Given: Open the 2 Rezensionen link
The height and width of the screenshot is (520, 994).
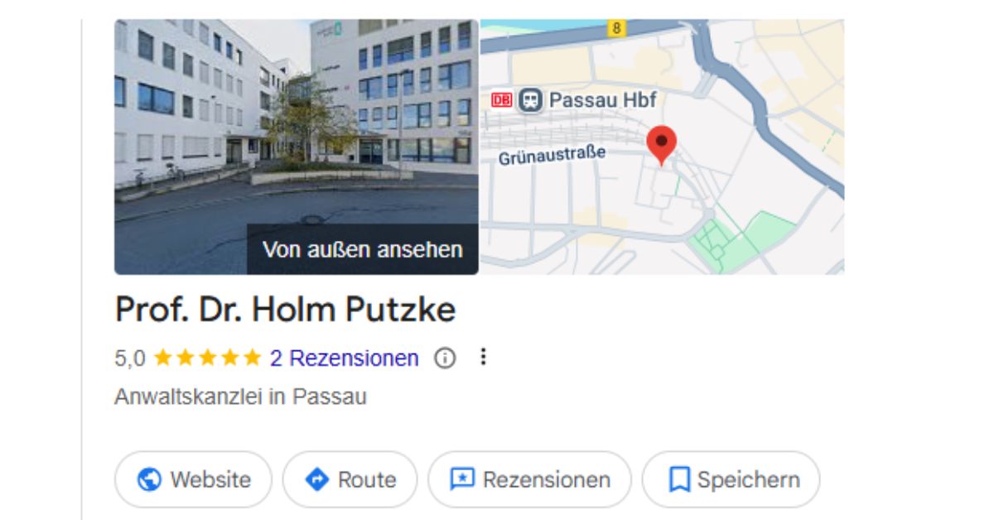Looking at the screenshot, I should 344,359.
